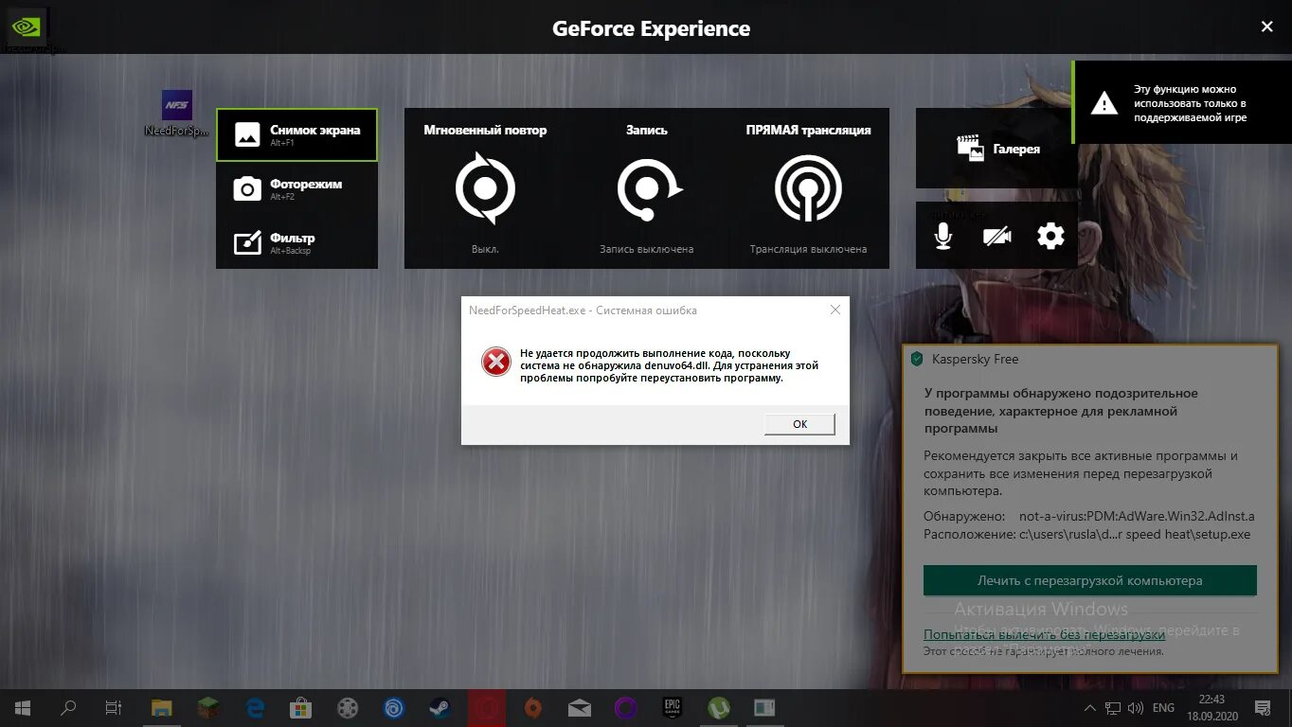Click the Record (Запись) icon
The height and width of the screenshot is (727, 1292).
(648, 188)
